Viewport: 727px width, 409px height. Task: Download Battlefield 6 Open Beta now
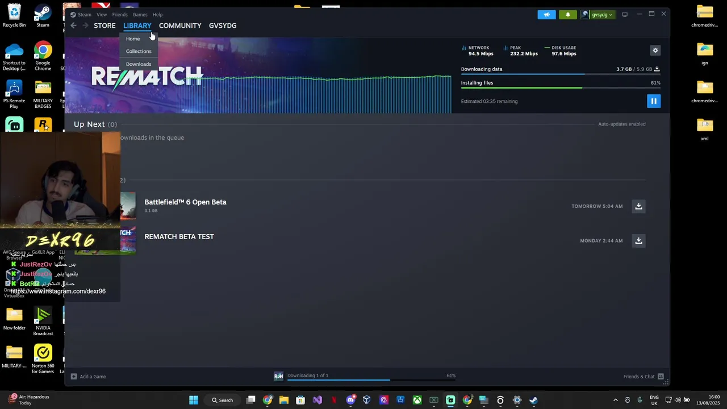click(x=639, y=206)
